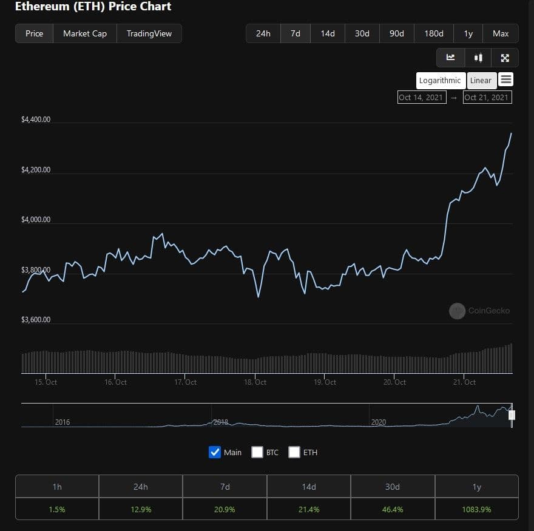Select Logarithmic scale option
534x531 pixels.
pos(441,80)
